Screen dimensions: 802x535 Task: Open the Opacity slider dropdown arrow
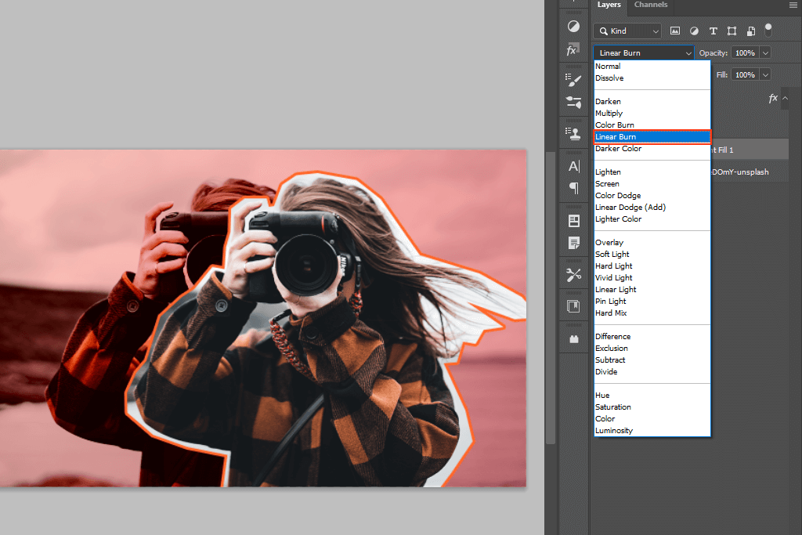[x=765, y=52]
